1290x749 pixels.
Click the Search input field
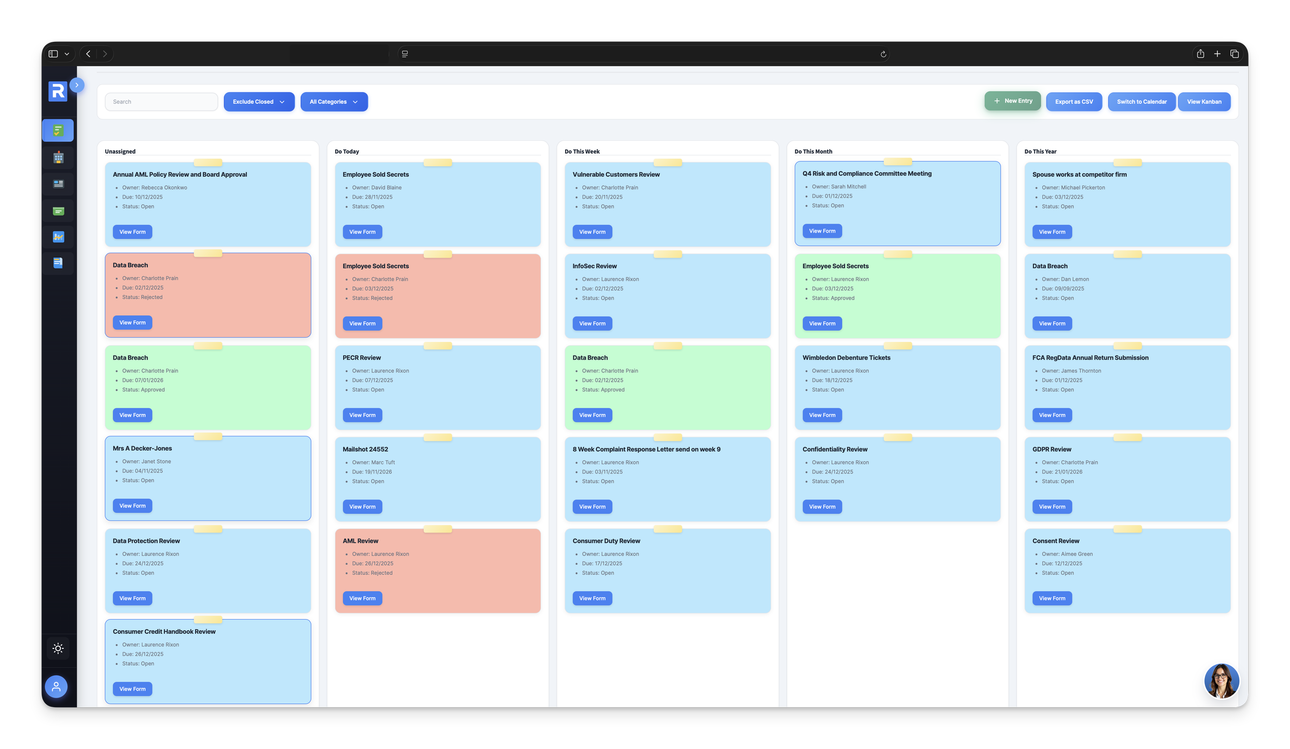point(162,102)
